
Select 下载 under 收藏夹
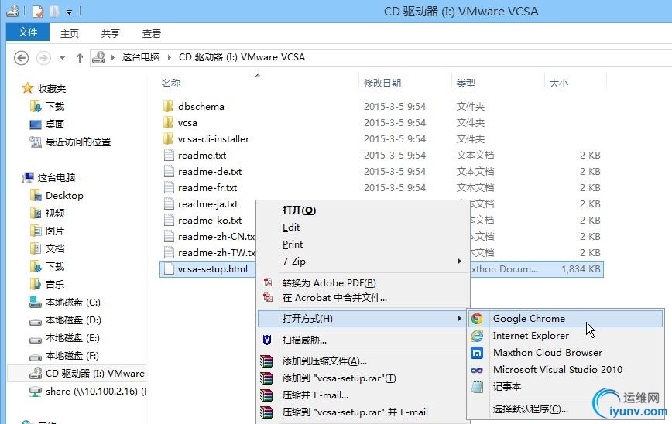point(55,106)
